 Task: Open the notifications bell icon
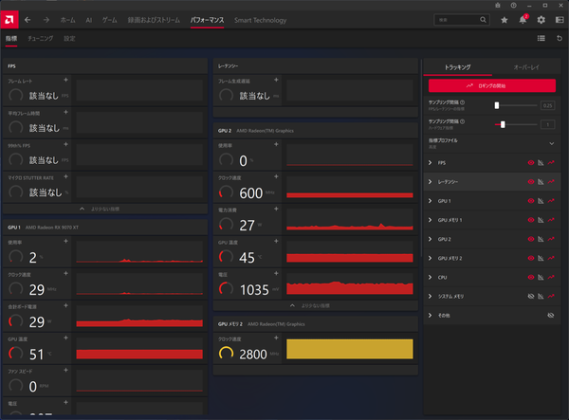click(x=523, y=19)
